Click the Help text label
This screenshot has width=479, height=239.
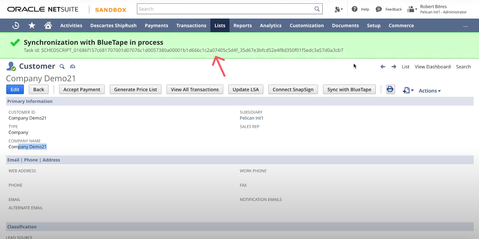point(365,9)
